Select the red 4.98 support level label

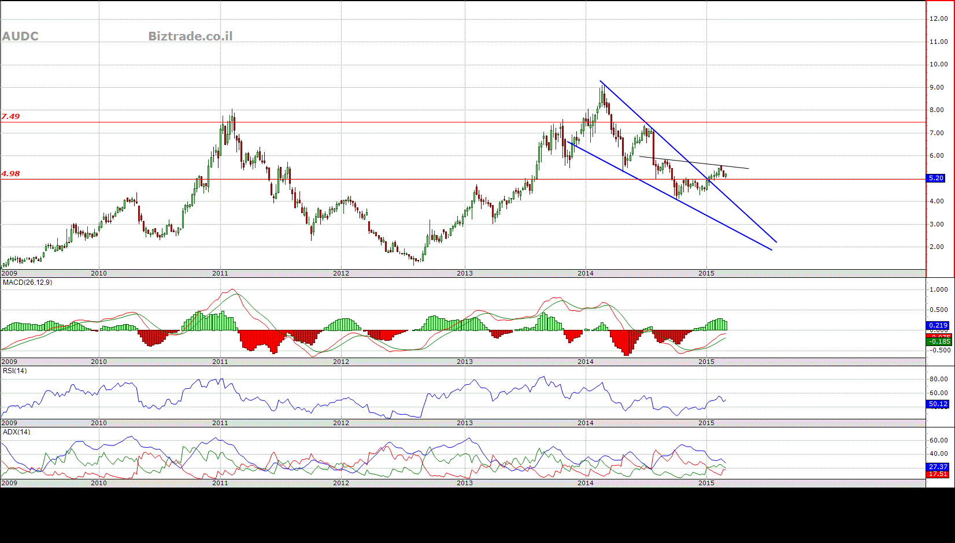[10, 173]
